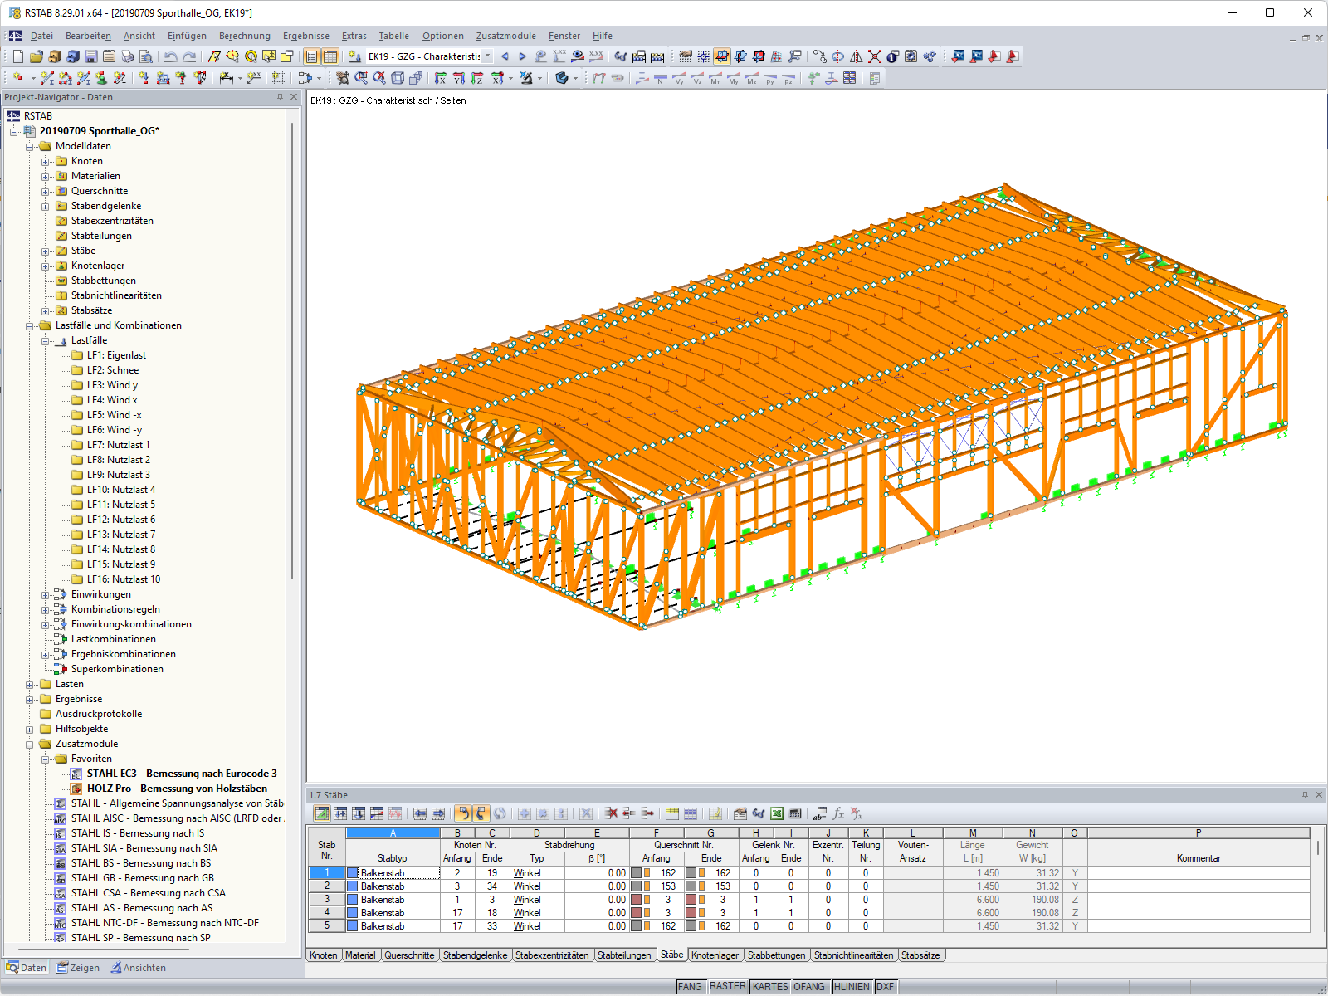The height and width of the screenshot is (996, 1328).
Task: Show the view in X direction
Action: click(x=440, y=78)
